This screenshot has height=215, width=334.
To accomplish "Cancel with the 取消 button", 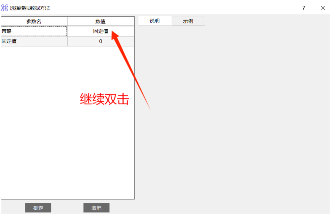I will [x=96, y=208].
